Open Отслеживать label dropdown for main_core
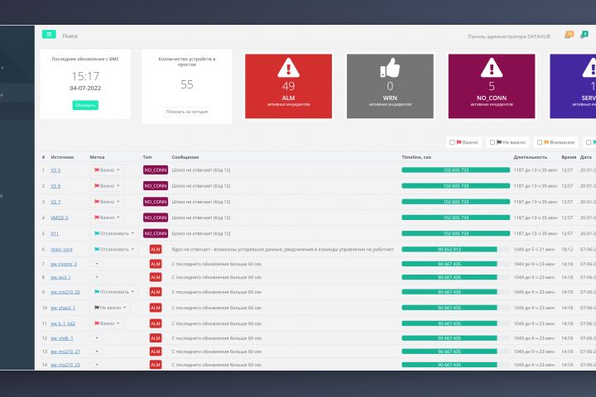The height and width of the screenshot is (397, 596). point(114,249)
